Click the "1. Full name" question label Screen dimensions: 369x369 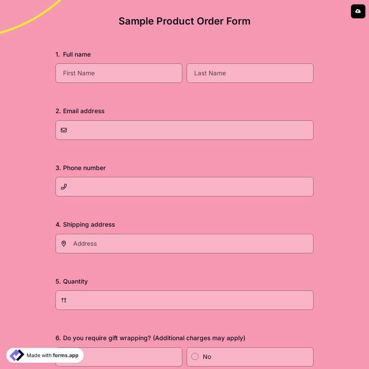click(73, 55)
